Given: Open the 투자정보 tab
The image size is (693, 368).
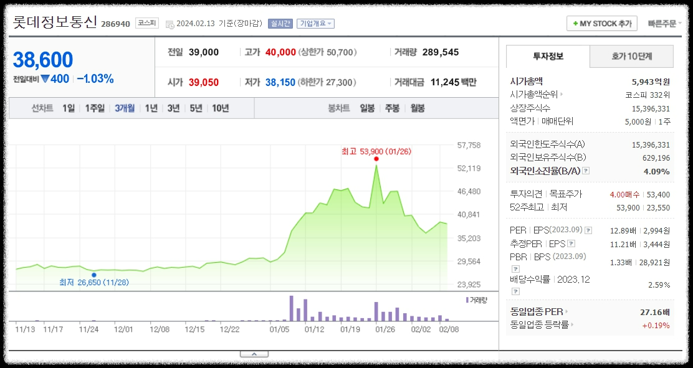Looking at the screenshot, I should coord(548,57).
